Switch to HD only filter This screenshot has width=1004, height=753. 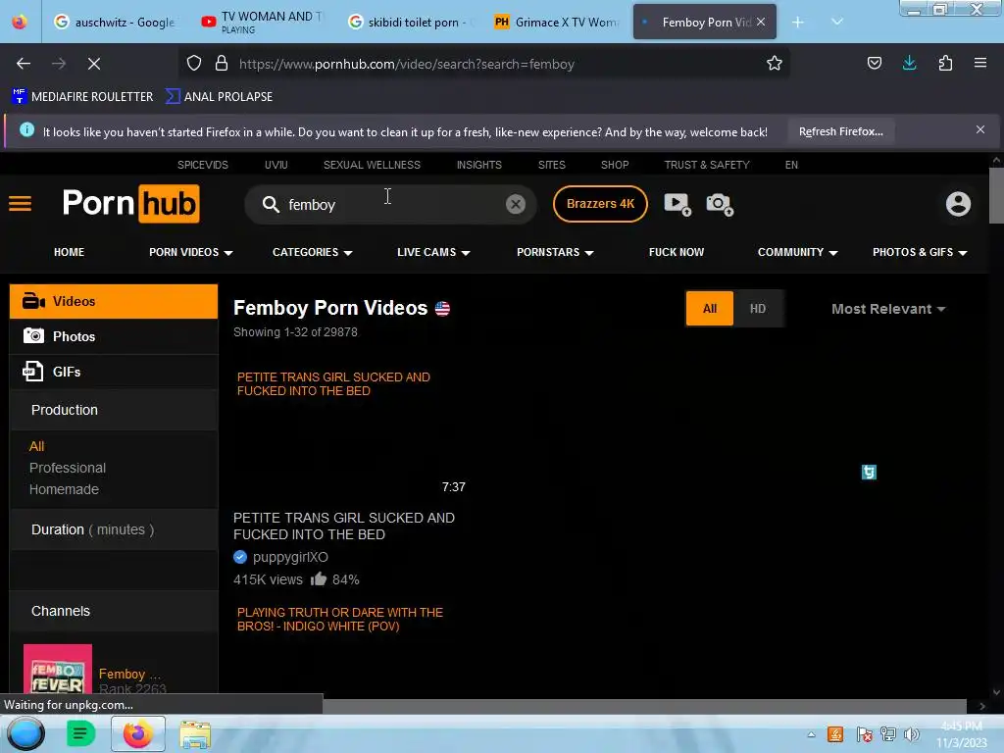tap(758, 309)
